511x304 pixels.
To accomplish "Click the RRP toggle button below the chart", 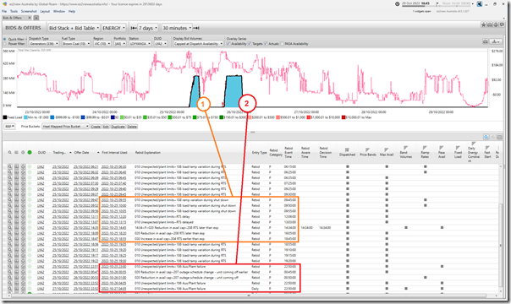I will tap(9, 126).
